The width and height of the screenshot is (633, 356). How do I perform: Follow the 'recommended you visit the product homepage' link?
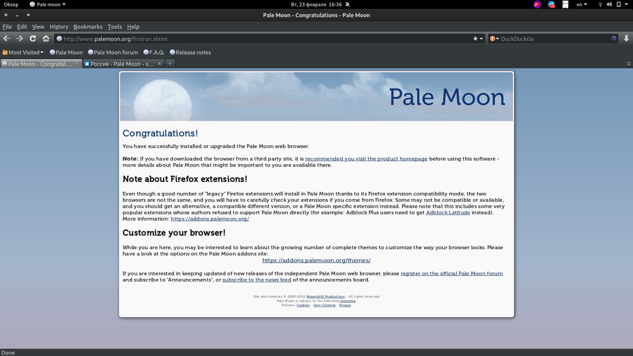366,159
